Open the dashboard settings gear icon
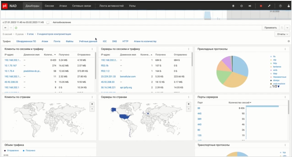 click(x=288, y=41)
